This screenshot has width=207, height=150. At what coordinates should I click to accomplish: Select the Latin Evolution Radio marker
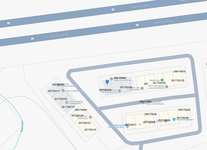[x=63, y=91]
